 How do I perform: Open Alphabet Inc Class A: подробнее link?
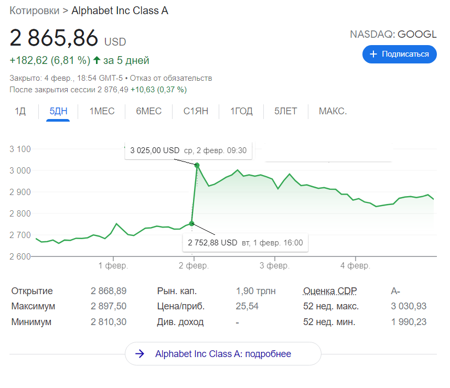coord(223,353)
